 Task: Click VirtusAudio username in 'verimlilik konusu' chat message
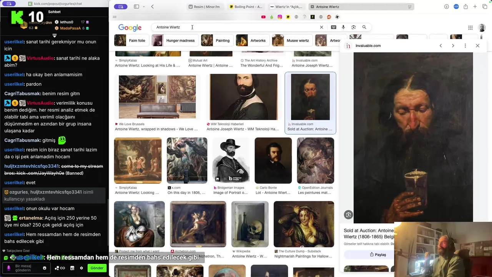coord(40,103)
